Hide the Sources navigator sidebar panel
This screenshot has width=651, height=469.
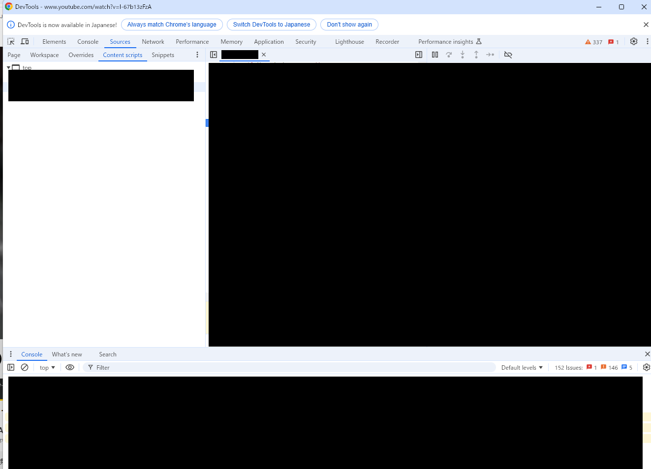point(213,55)
